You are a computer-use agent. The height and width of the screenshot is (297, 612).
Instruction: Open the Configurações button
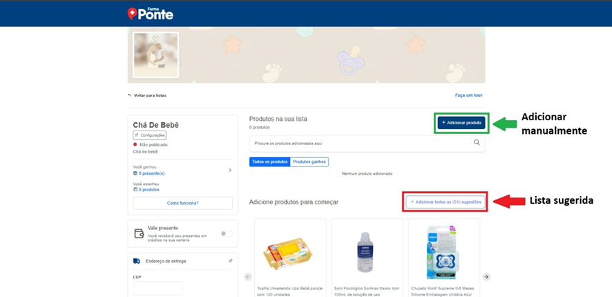(x=150, y=135)
